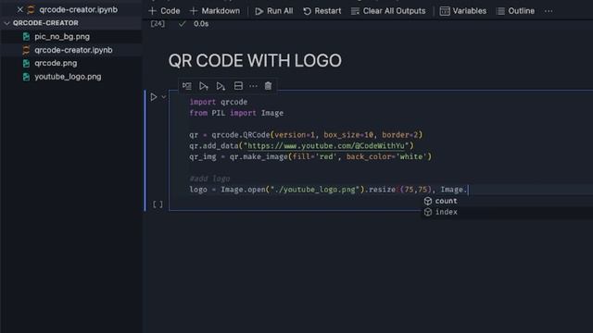This screenshot has width=593, height=333.
Task: Click pic_no_bg.png image file icon
Action: (x=26, y=37)
